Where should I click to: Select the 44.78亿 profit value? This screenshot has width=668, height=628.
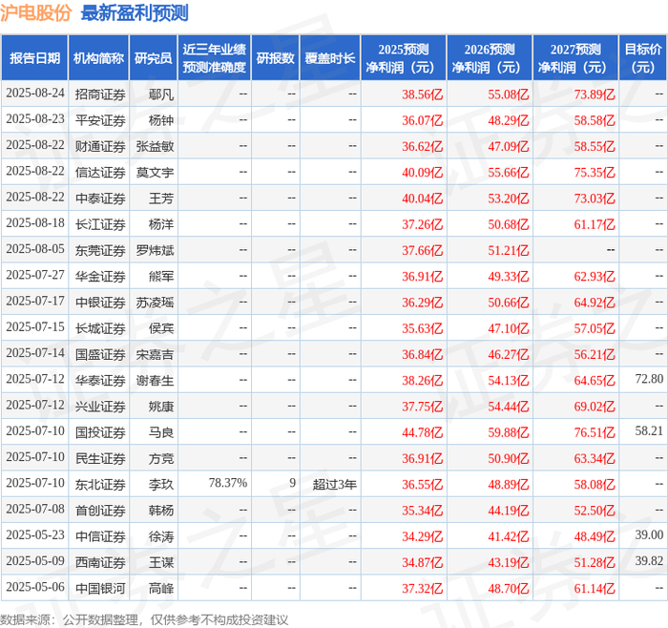pos(422,432)
